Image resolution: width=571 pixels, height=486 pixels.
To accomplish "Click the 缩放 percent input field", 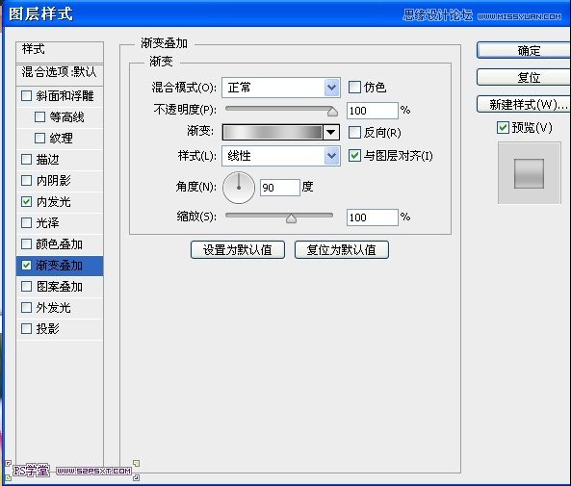I will [373, 217].
